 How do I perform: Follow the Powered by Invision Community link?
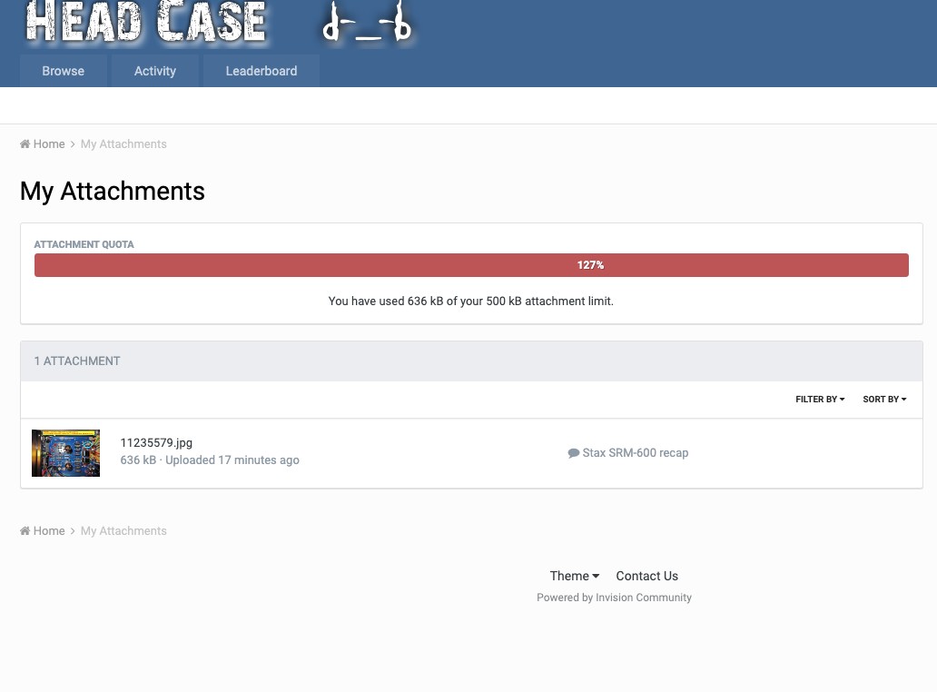pos(614,598)
